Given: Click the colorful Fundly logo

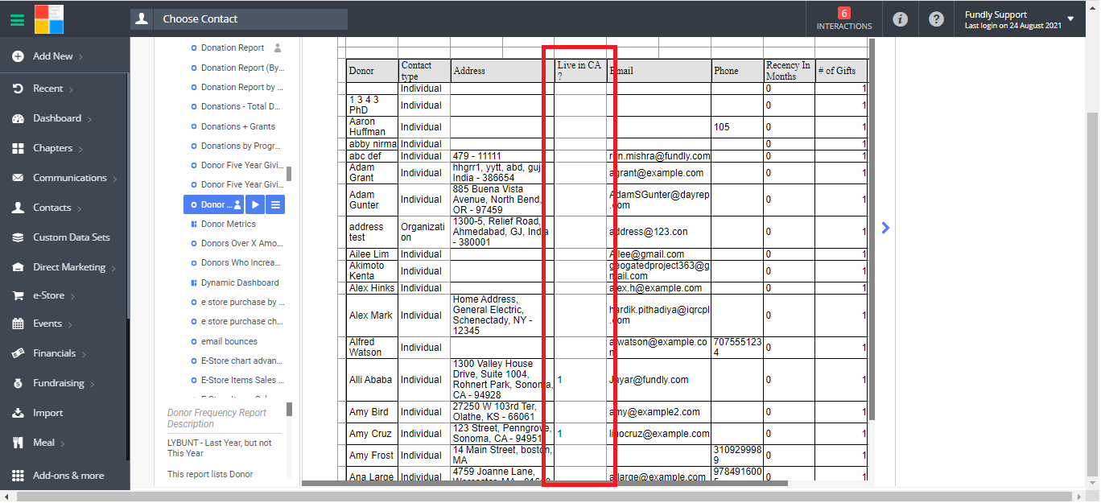Looking at the screenshot, I should 49,19.
